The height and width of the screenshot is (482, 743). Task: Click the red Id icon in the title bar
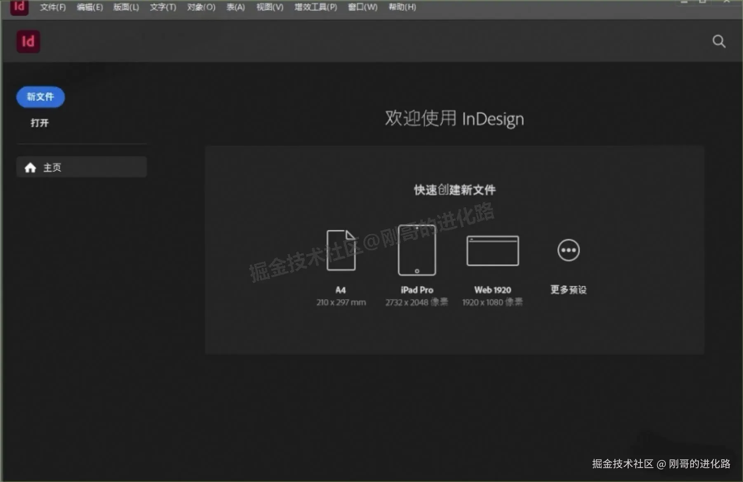(x=19, y=7)
